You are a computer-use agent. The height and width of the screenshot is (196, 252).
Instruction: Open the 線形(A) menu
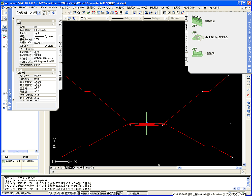click(x=120, y=8)
